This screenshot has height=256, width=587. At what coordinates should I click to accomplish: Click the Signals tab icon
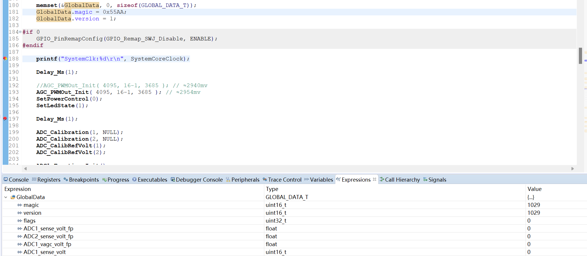[x=425, y=179]
